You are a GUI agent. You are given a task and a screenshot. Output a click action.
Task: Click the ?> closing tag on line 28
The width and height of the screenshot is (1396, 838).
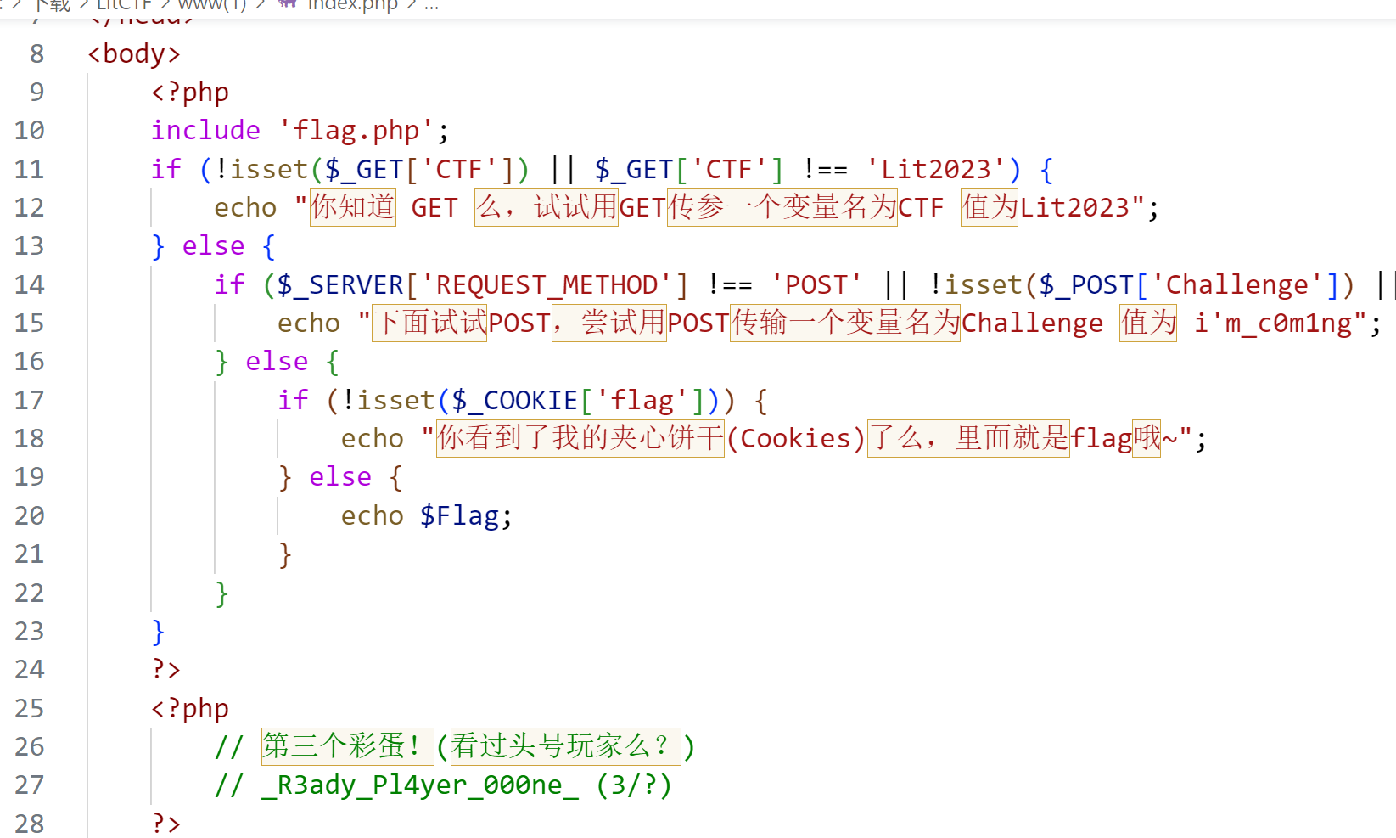point(166,823)
